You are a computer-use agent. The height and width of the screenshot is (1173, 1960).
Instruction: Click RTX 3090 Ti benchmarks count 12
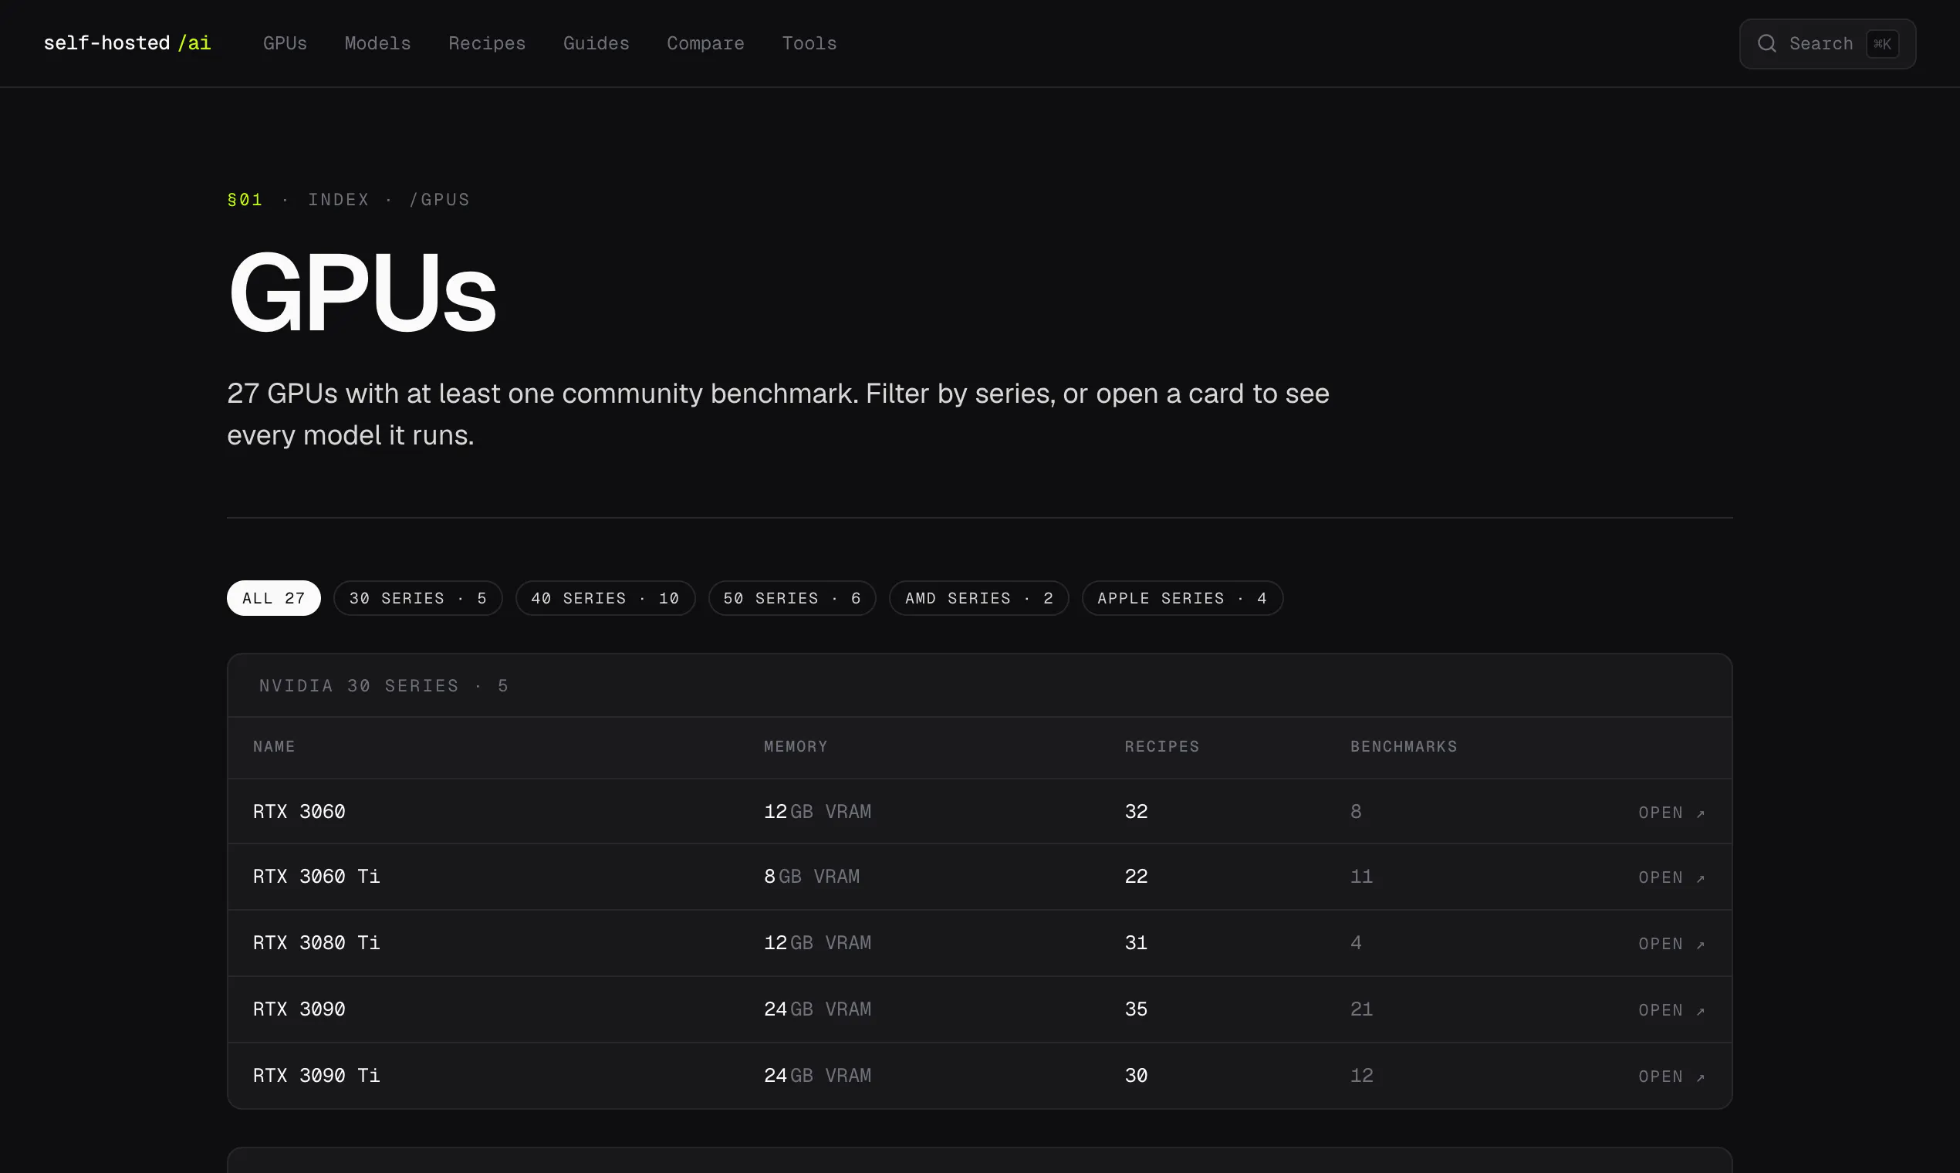pyautogui.click(x=1361, y=1076)
